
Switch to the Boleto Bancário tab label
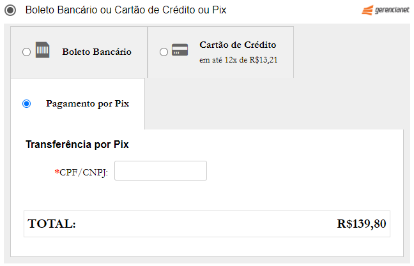point(96,52)
